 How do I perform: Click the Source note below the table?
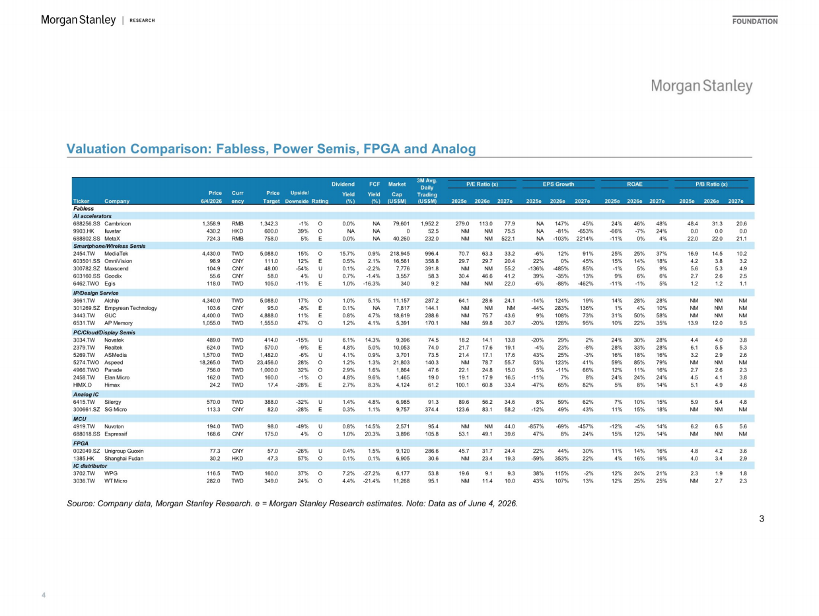(292, 504)
